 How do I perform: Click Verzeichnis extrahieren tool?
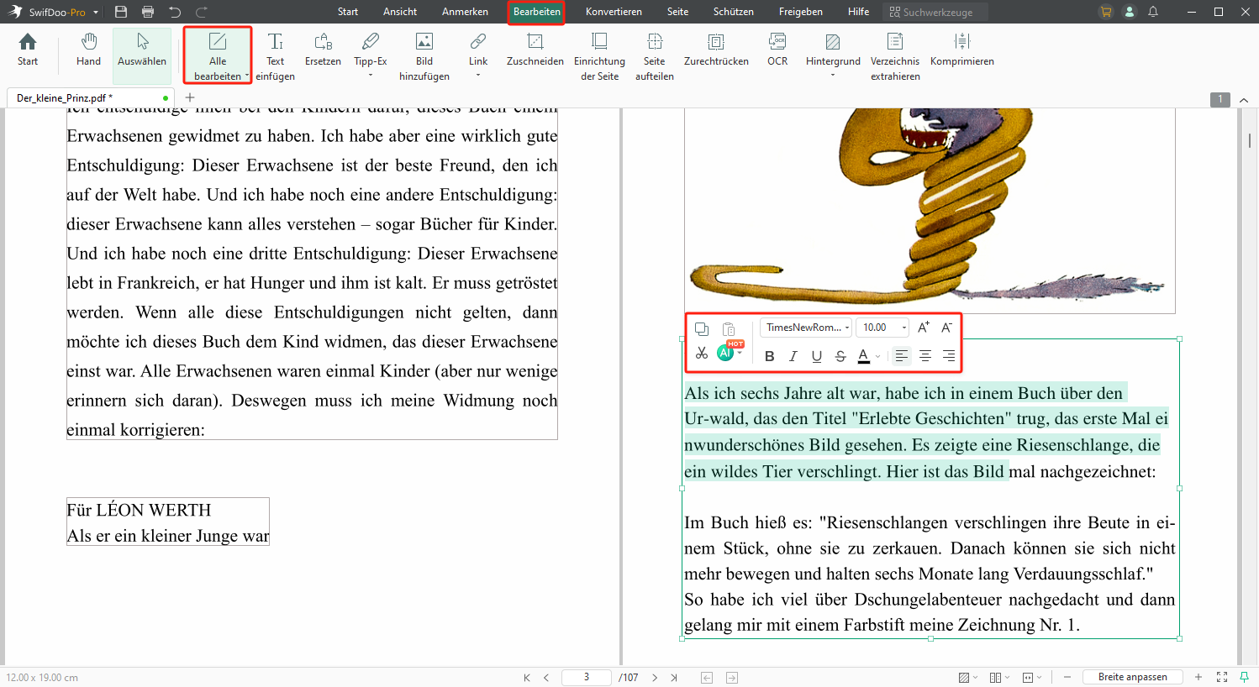[x=895, y=56]
